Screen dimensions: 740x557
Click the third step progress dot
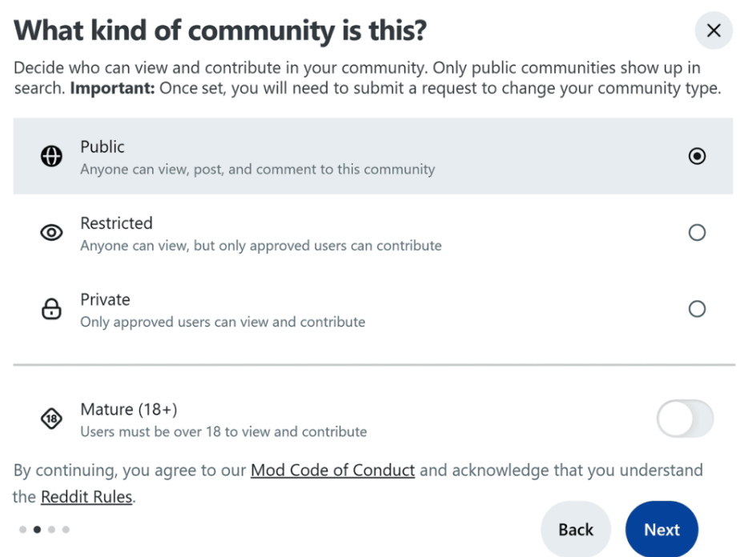tap(51, 529)
